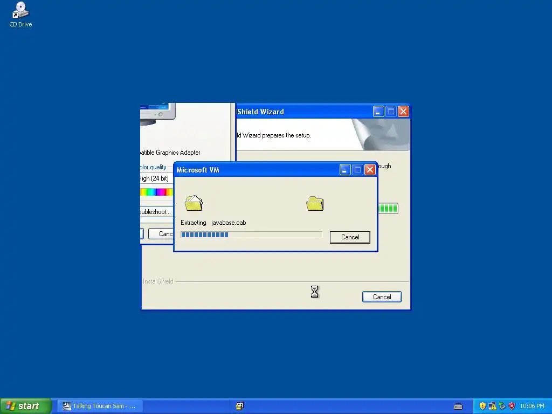Click Cancel in the InstallShield Wizard window
Viewport: 552px width, 414px height.
click(382, 297)
